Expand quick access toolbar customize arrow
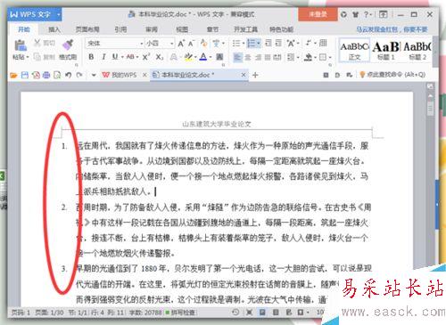Viewport: 446px width, 325px height. [94, 75]
